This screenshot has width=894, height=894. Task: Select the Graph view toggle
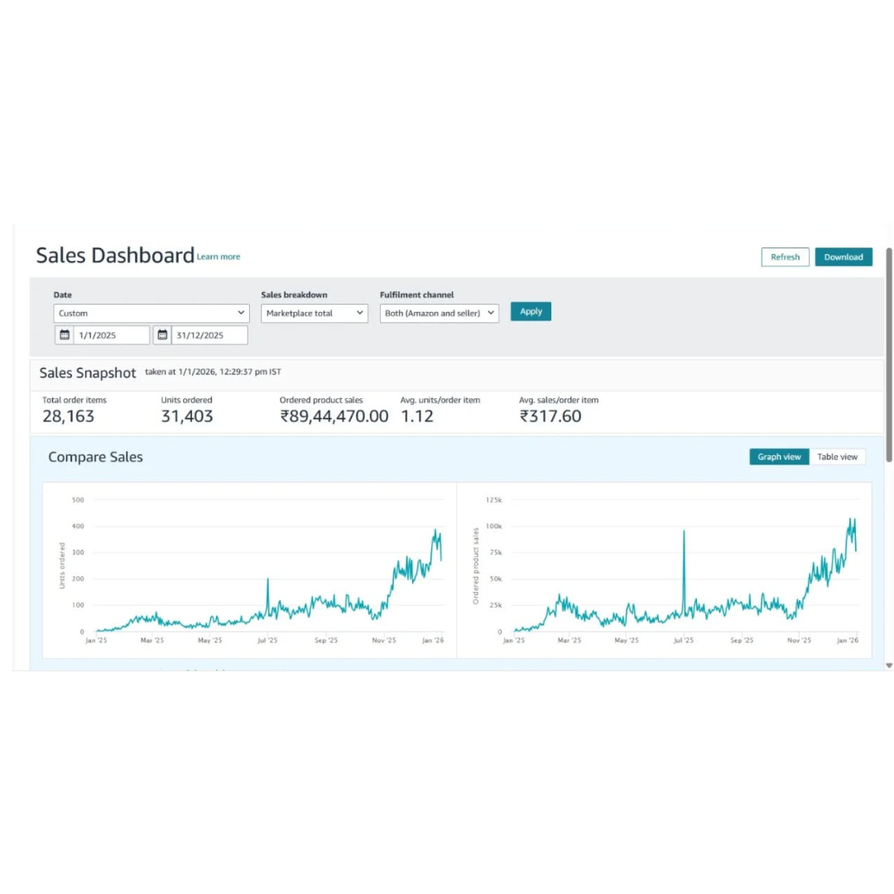point(779,457)
